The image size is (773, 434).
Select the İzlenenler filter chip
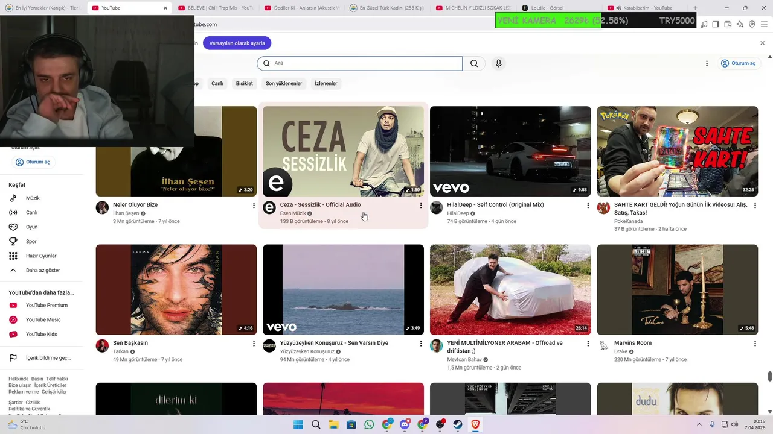(x=326, y=83)
